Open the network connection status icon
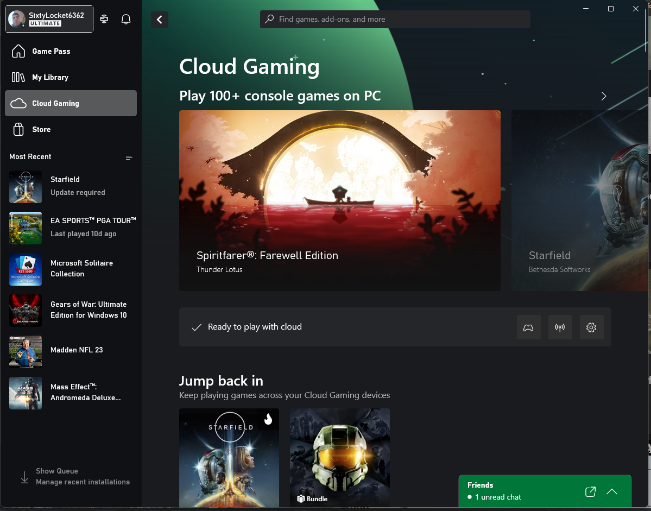The height and width of the screenshot is (511, 651). (560, 327)
